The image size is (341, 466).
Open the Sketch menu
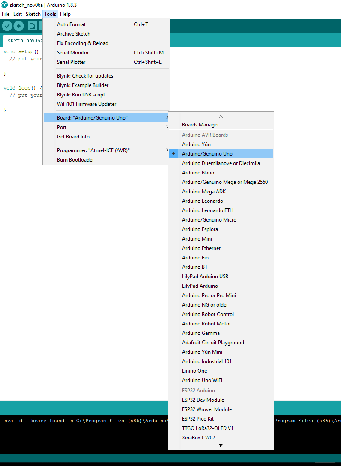tap(33, 14)
